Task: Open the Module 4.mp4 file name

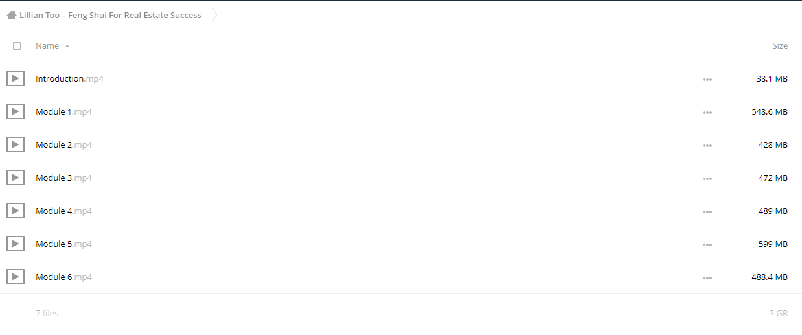Action: (63, 211)
